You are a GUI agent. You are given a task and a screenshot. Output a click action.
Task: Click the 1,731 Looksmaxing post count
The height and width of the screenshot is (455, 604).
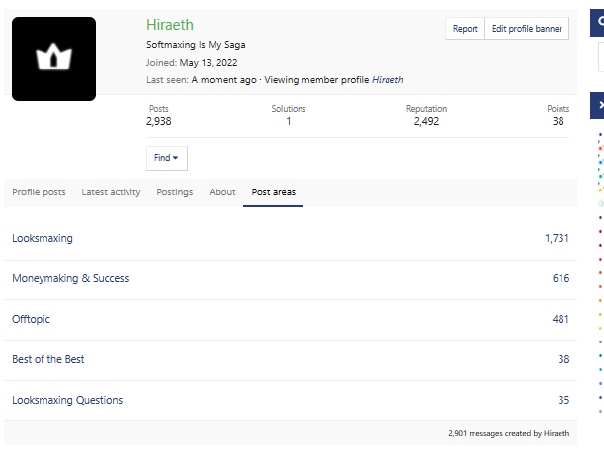557,239
